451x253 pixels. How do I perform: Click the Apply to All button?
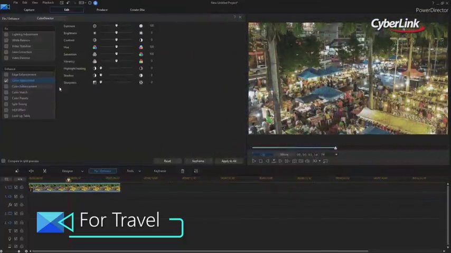229,161
